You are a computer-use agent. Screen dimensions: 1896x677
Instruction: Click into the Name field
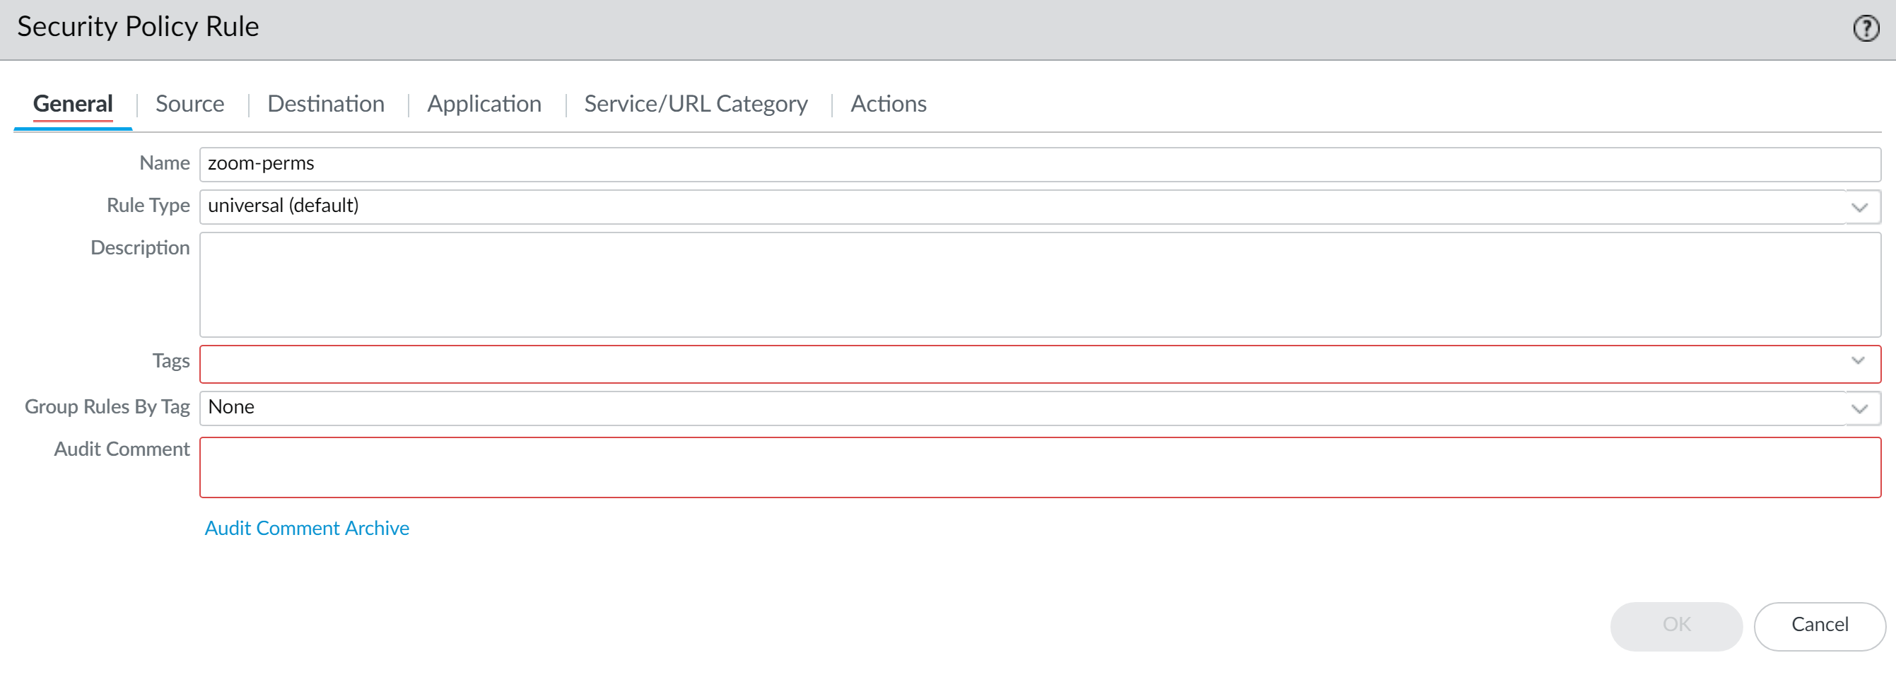point(1031,164)
